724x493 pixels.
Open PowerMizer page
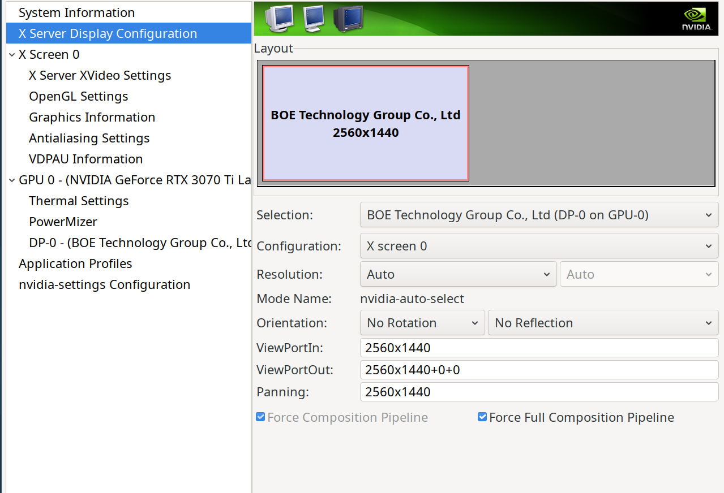[63, 222]
